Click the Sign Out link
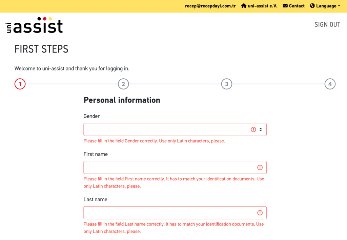The height and width of the screenshot is (240, 347). [x=327, y=24]
